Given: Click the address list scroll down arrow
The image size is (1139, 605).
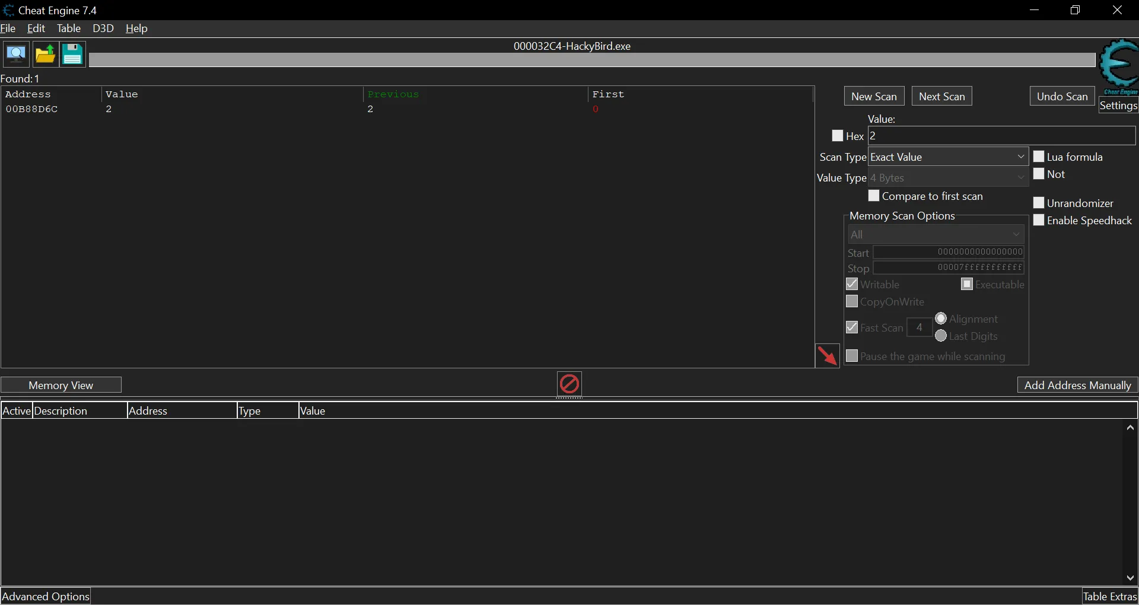Looking at the screenshot, I should pyautogui.click(x=1130, y=578).
